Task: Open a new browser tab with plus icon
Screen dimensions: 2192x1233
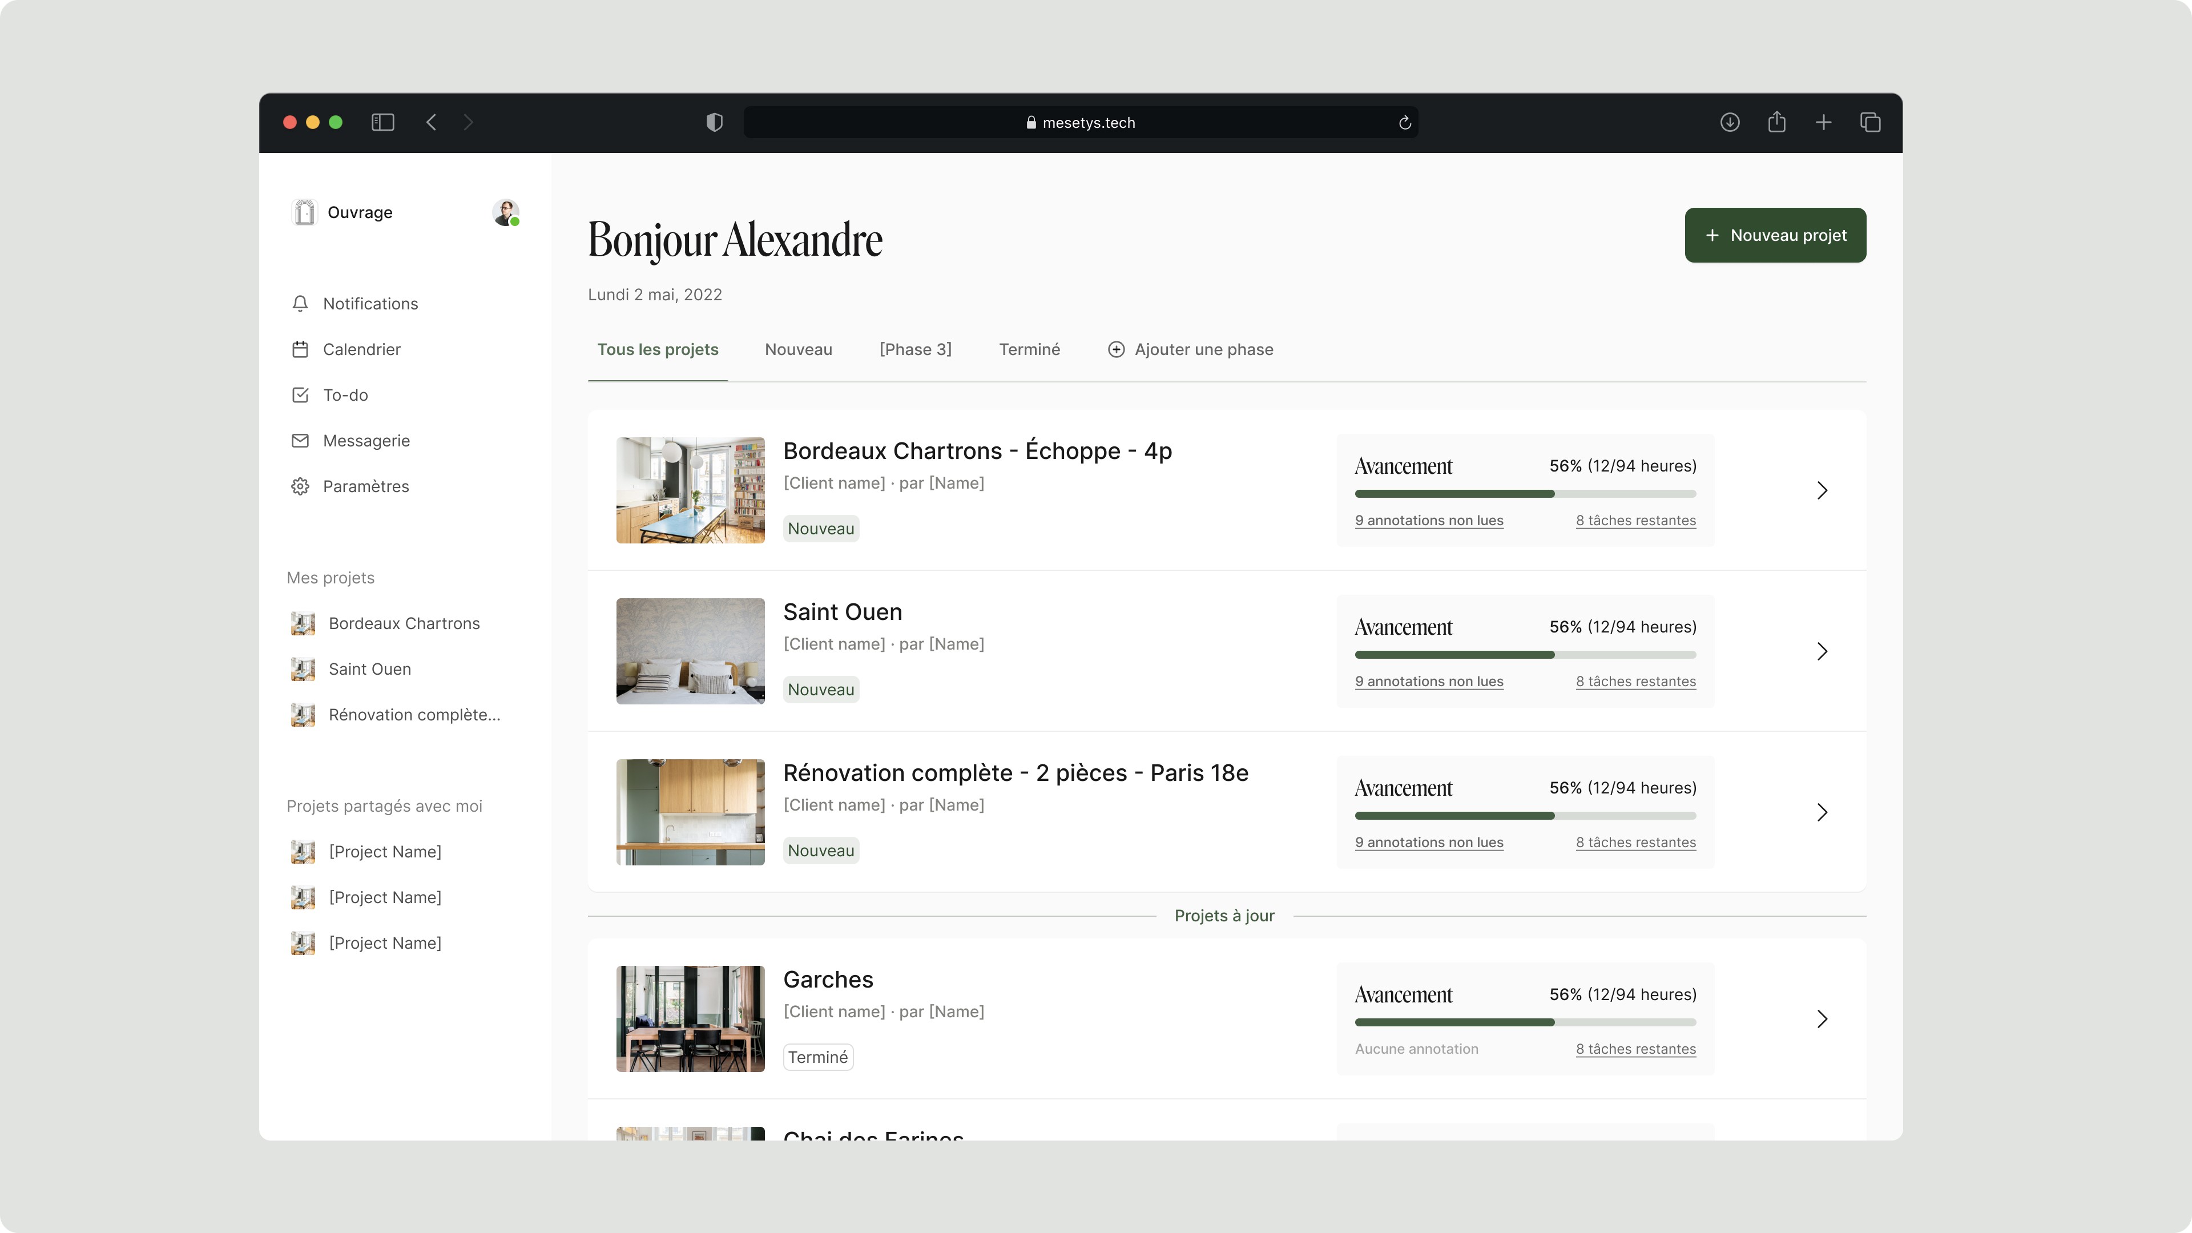Action: 1824,123
